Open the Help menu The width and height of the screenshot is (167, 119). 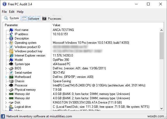(20, 12)
